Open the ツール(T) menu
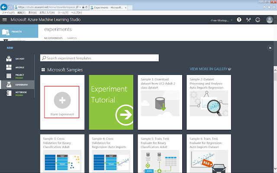 pyautogui.click(x=63, y=13)
